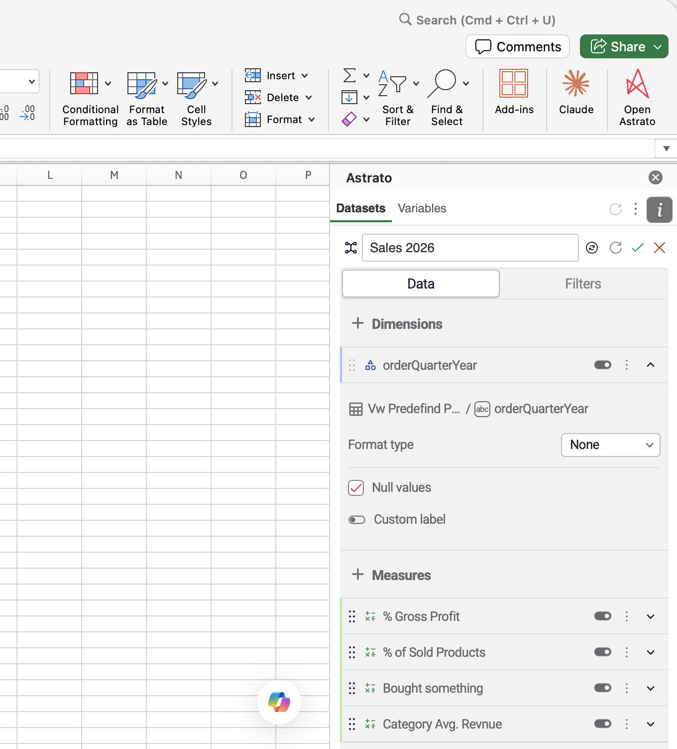Expand % of Sold Products measure
Screen dimensions: 677x749
[651, 652]
